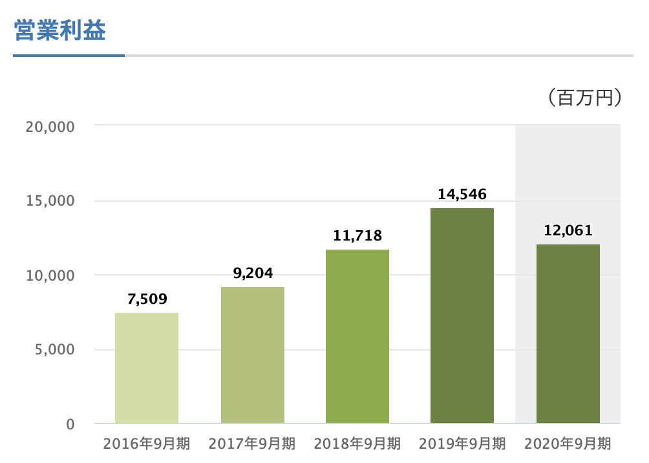Click the 0 y-axis label
Screen dimensions: 649x463
pyautogui.click(x=70, y=424)
